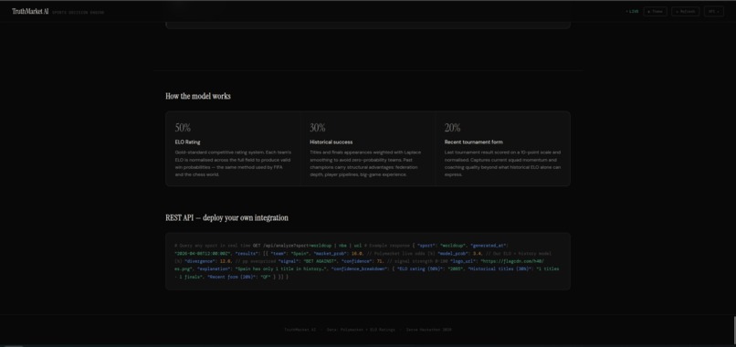Click the 50% figure on ELO card

pyautogui.click(x=183, y=128)
